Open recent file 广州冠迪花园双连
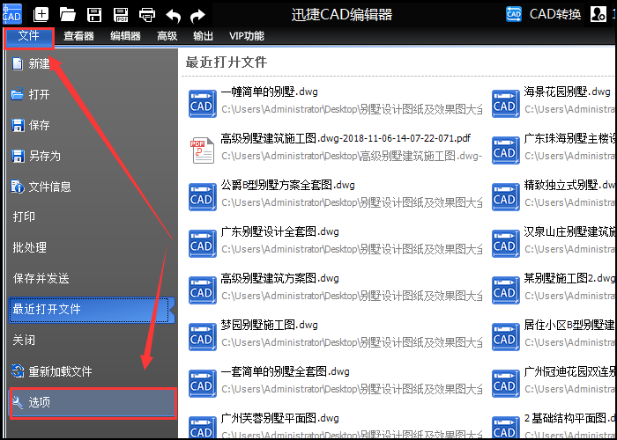 [x=570, y=371]
